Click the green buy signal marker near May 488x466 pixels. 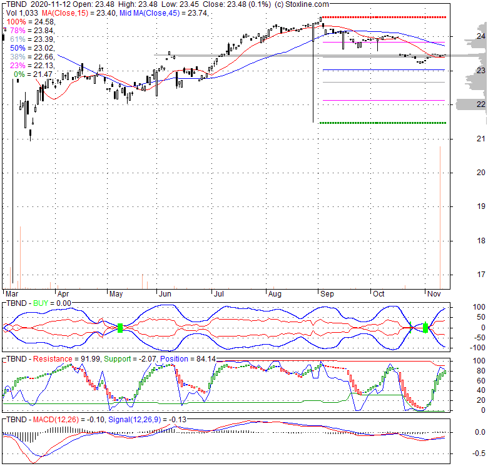point(120,328)
